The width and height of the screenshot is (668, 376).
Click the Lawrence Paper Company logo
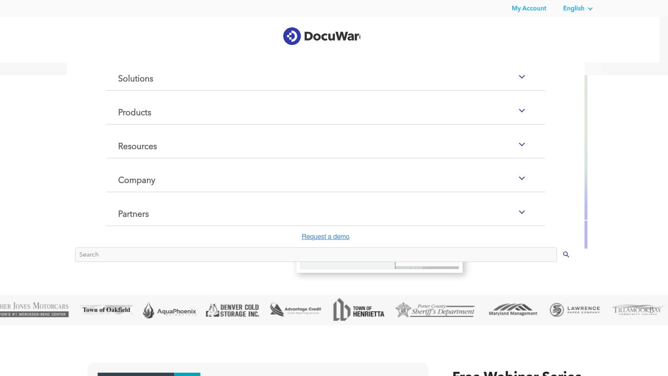pos(574,310)
